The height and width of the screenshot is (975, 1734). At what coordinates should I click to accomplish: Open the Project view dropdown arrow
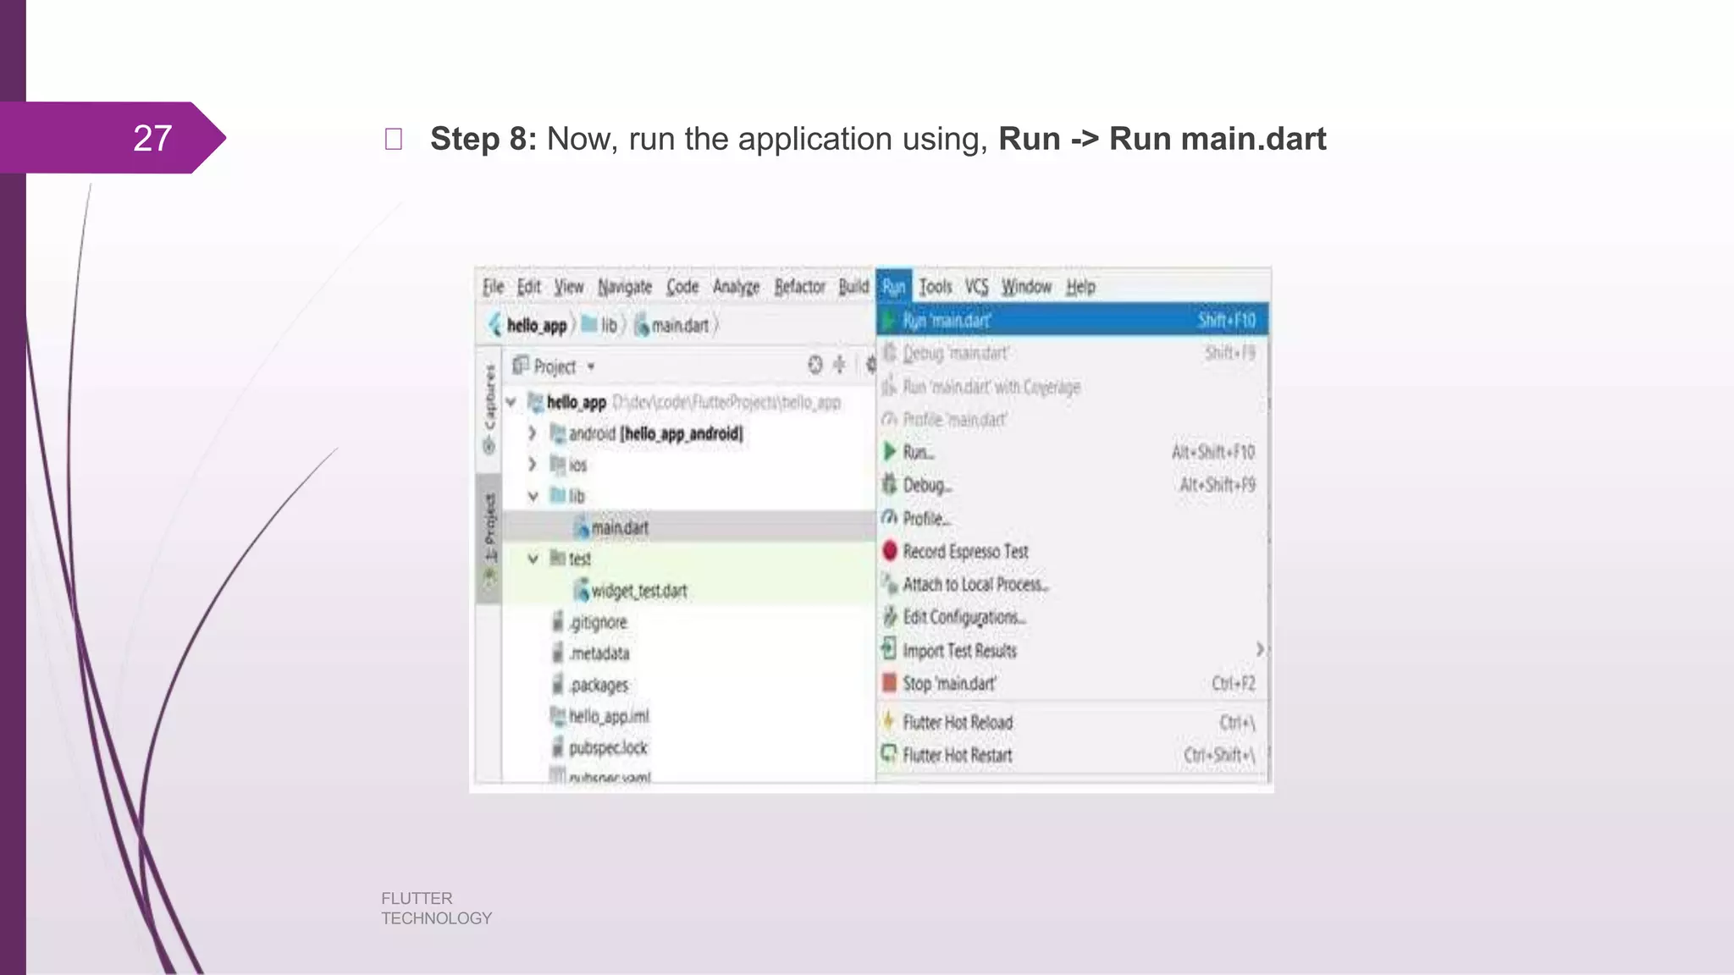[591, 366]
